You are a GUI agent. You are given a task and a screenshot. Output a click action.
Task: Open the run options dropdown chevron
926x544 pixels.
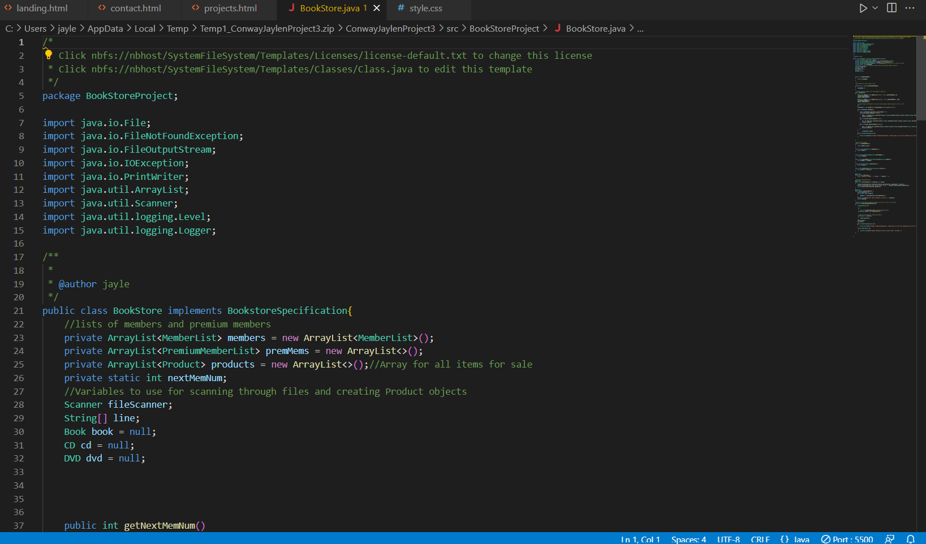[x=873, y=8]
